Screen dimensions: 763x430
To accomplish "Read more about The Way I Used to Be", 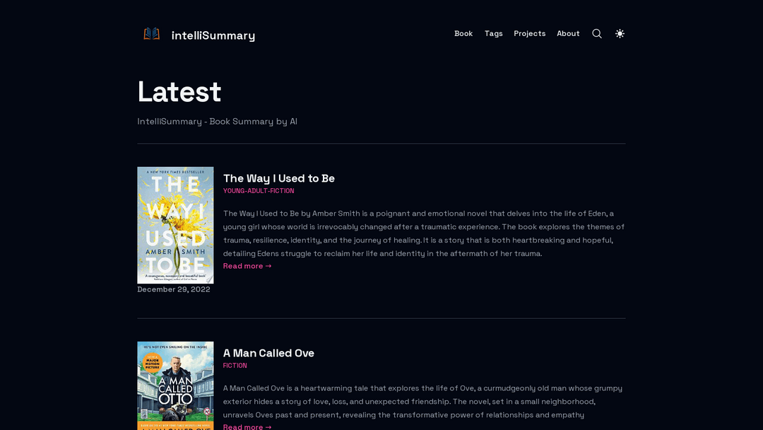I will [x=247, y=266].
